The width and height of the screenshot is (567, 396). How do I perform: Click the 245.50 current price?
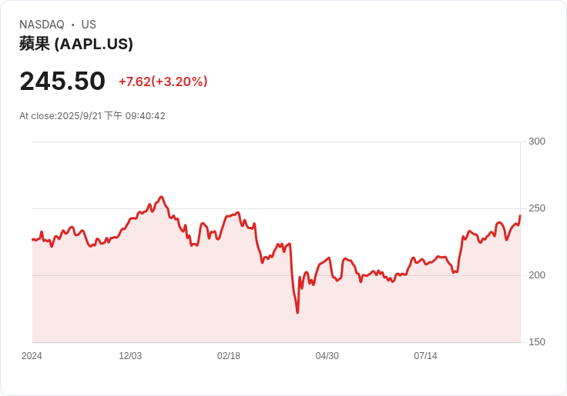62,82
